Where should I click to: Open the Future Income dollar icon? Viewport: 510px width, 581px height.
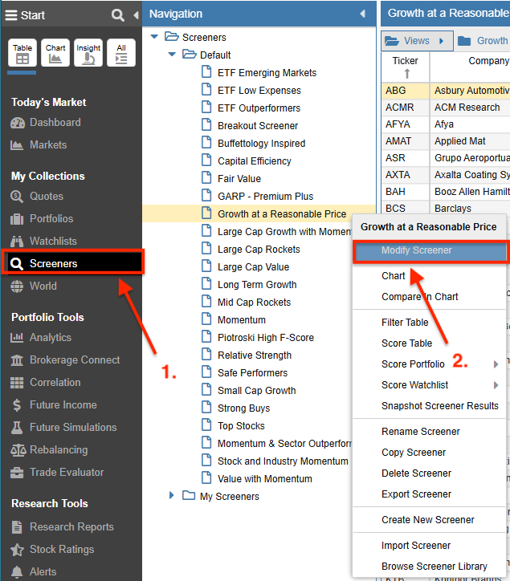pos(17,405)
